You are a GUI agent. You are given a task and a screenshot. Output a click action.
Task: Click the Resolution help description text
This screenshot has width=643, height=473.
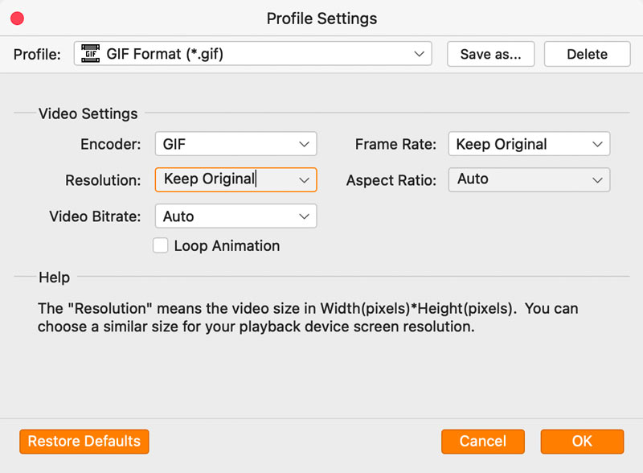(x=308, y=318)
